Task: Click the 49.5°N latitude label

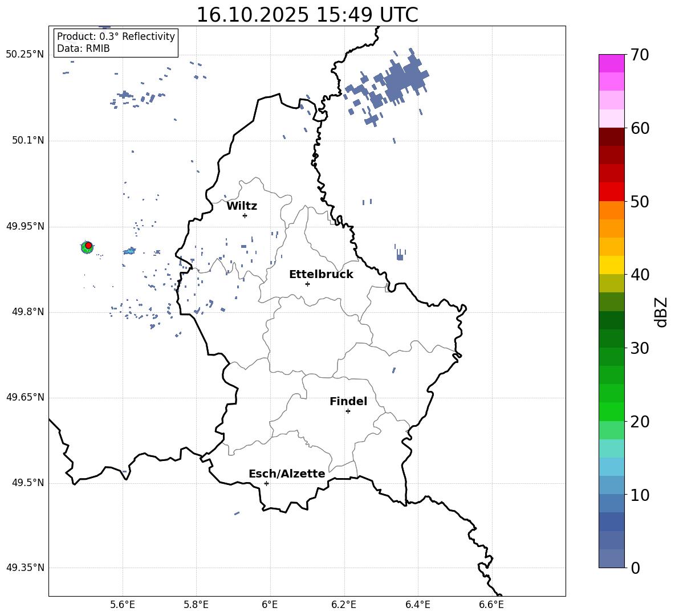Action: pos(28,483)
